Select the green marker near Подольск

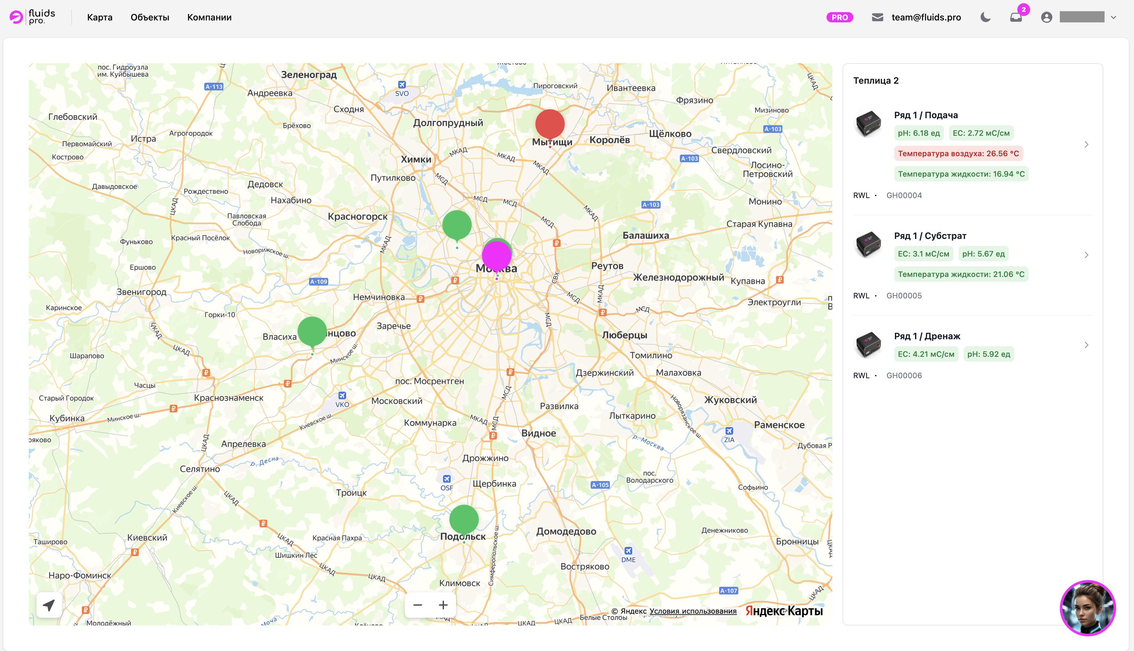point(463,519)
